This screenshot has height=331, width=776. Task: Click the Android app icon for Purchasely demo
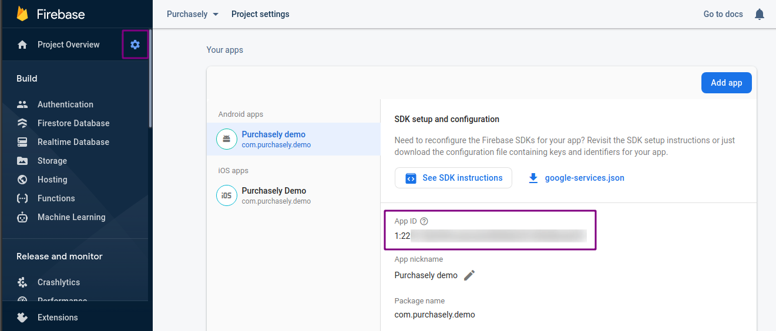pos(226,139)
